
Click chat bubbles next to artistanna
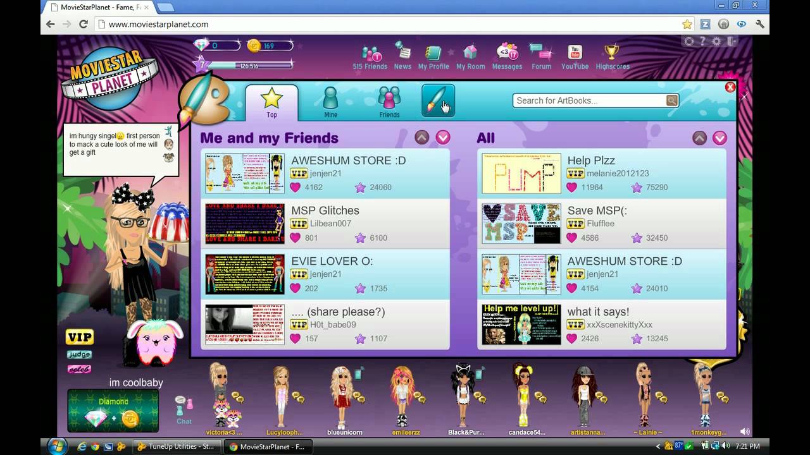coord(600,397)
